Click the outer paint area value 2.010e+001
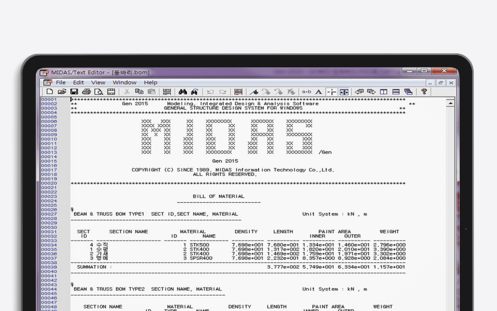Screen dimensions: 497x311 point(354,249)
